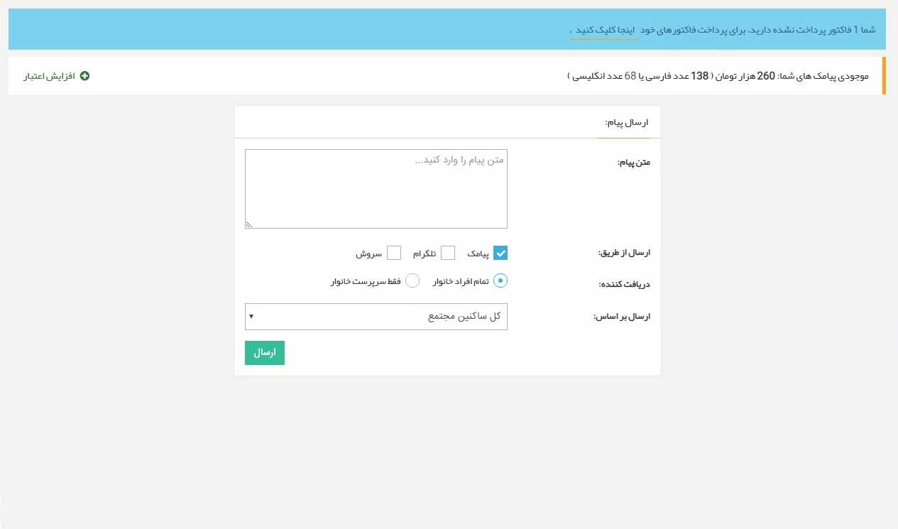Click the ارسال بر اساس label

(622, 317)
